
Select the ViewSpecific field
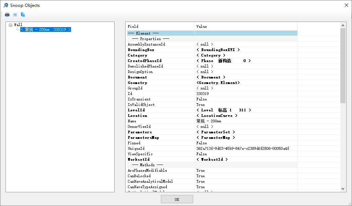coord(140,154)
